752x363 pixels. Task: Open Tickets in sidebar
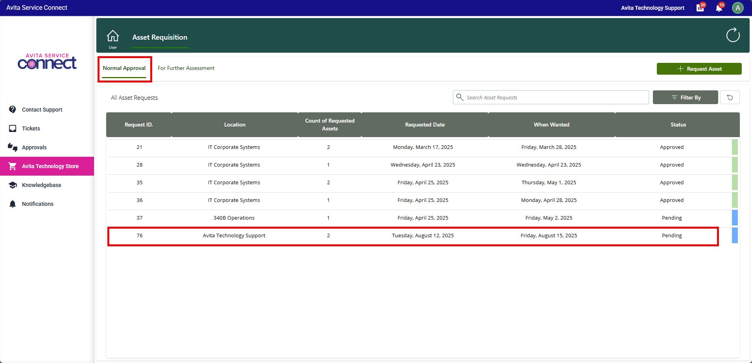[x=47, y=128]
